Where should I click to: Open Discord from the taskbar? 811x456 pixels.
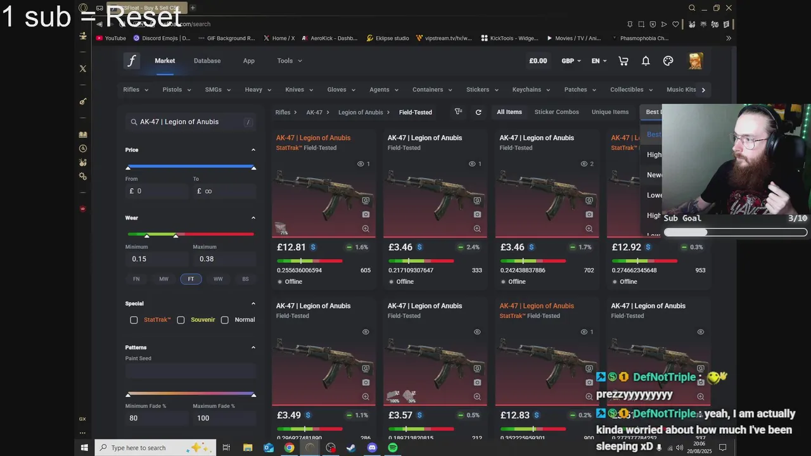pyautogui.click(x=372, y=448)
